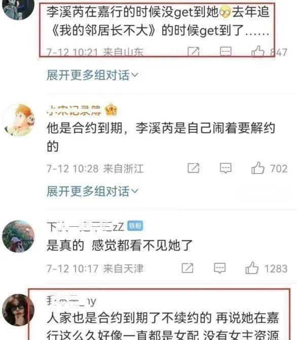Open the orange-haired cartoon avatar profile
The image size is (297, 340).
[x=18, y=120]
